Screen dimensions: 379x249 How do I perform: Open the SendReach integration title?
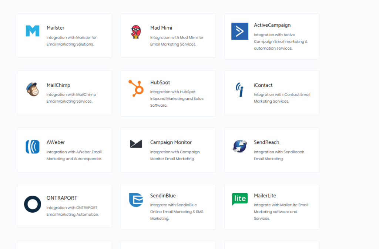tap(266, 142)
